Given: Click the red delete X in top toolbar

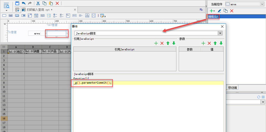Looking at the screenshot, I should coord(57,3).
